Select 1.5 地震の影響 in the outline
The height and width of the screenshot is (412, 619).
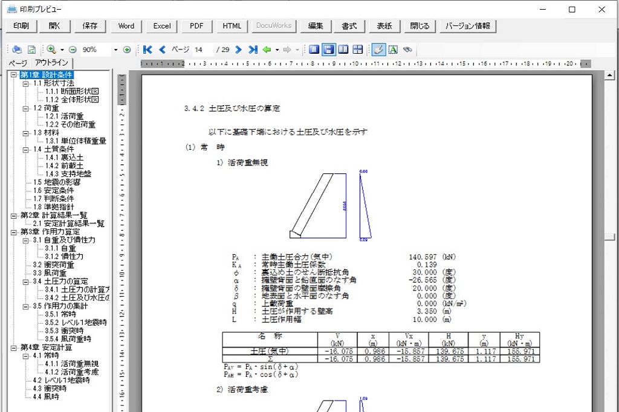pyautogui.click(x=57, y=182)
